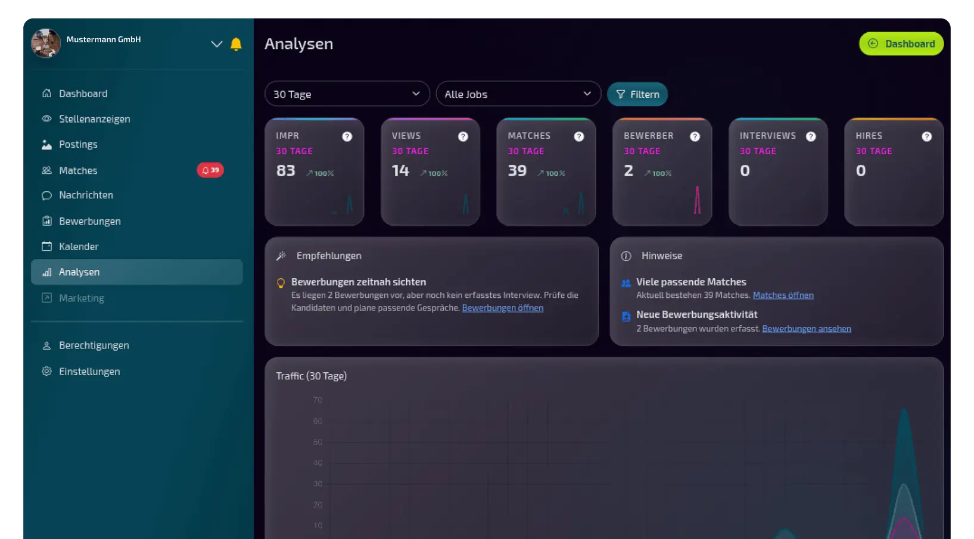Click the INTERVIEWS card help icon

[811, 137]
